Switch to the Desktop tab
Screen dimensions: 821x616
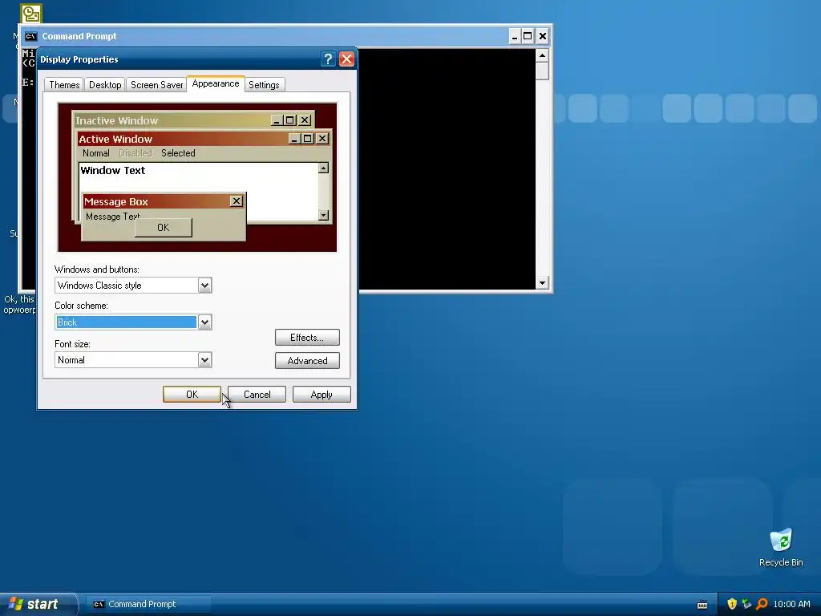(x=105, y=85)
